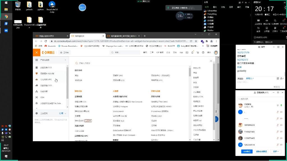Open the Elasticsearch product link
Viewport: 287px width, 161px height.
tap(119, 111)
